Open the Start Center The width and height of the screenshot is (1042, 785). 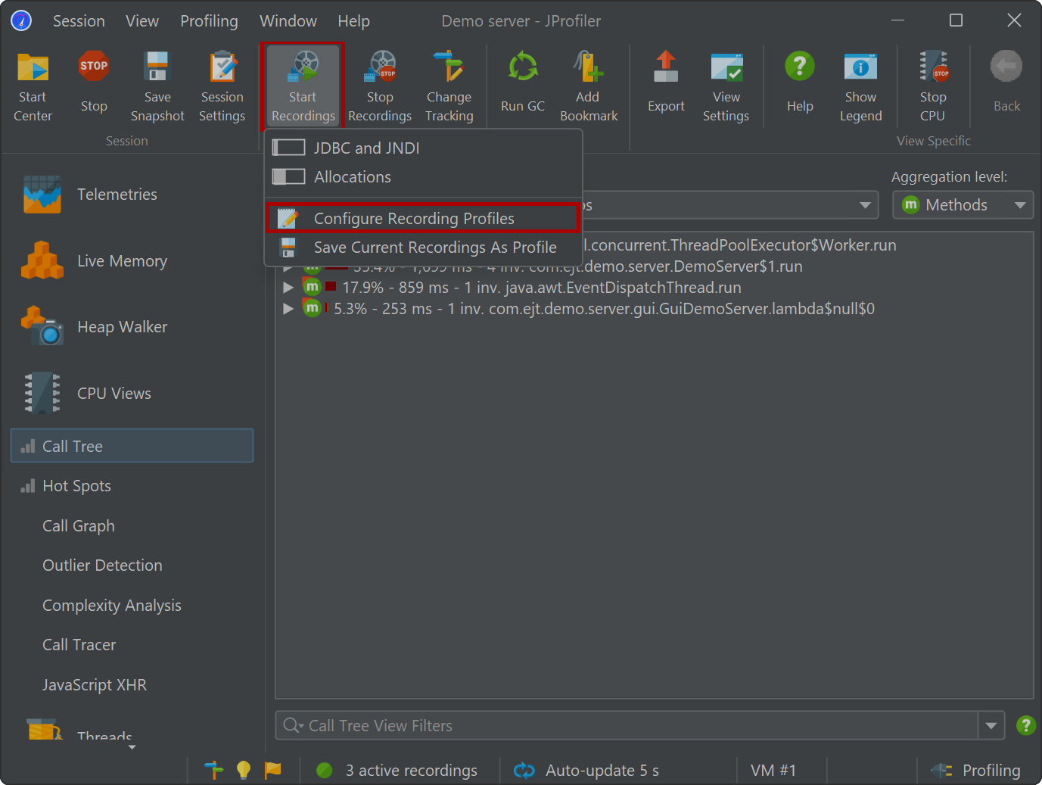click(33, 87)
